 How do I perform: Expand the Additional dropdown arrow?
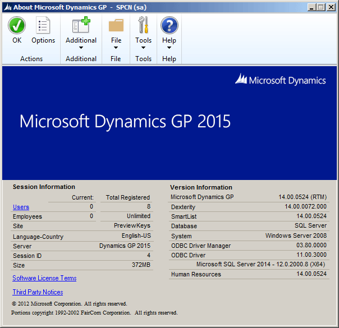coord(81,48)
